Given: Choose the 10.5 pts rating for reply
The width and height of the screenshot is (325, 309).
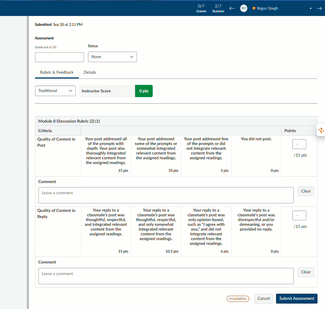Looking at the screenshot, I should click(156, 232).
